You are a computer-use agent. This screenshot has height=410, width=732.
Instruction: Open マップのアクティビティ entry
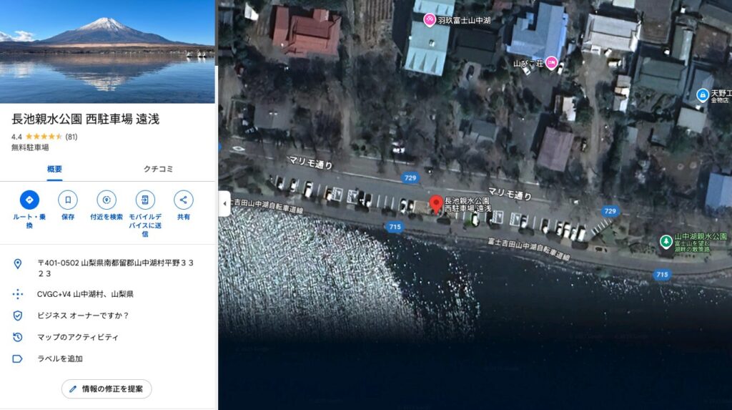pyautogui.click(x=77, y=337)
